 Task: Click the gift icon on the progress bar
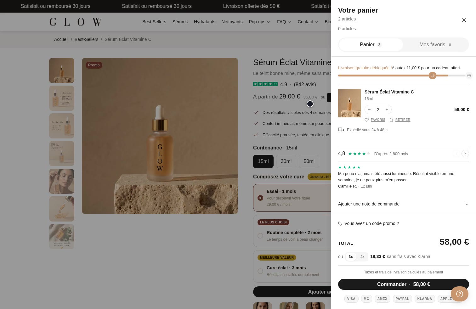coord(469,76)
